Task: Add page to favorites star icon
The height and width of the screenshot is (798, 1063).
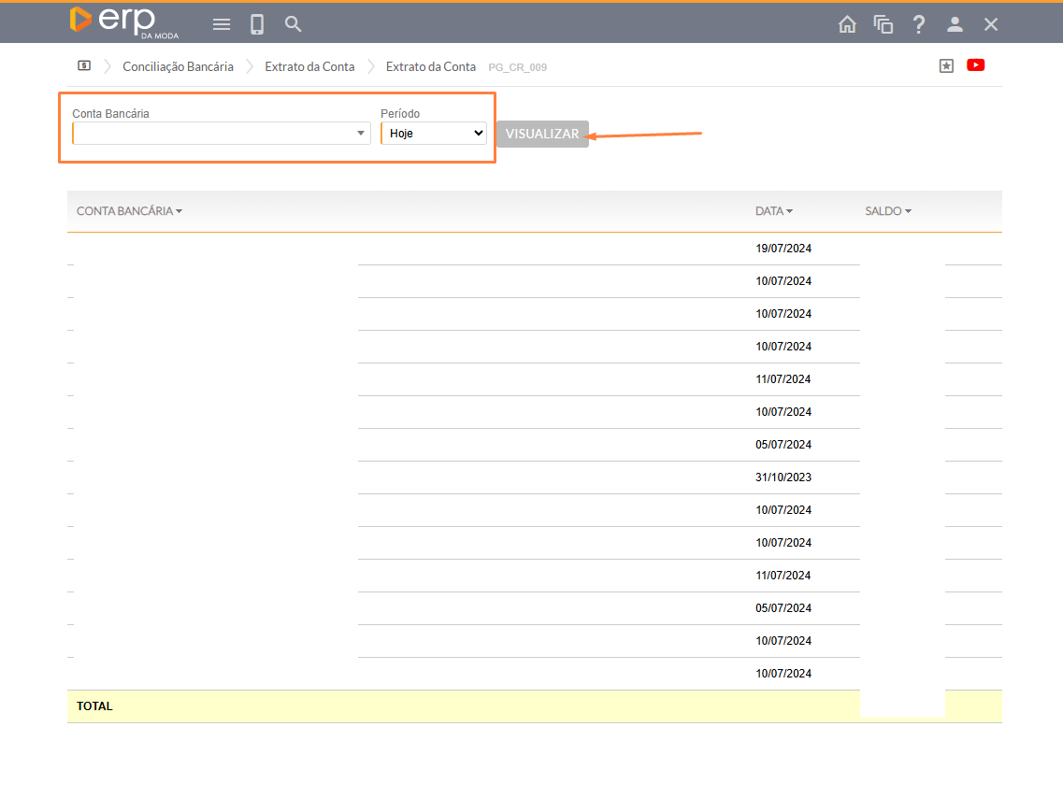Action: point(946,66)
